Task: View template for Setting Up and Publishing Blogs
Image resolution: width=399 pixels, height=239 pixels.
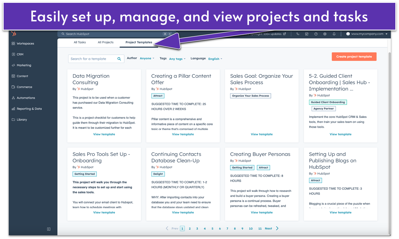Action: pyautogui.click(x=341, y=212)
